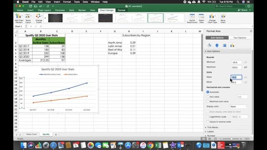Click Change Chart Type button
The width and height of the screenshot is (267, 150).
(x=212, y=18)
